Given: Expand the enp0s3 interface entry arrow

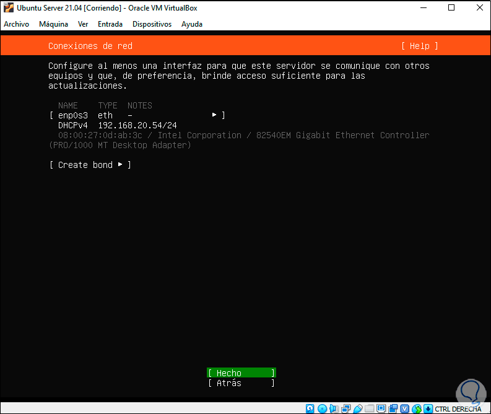Looking at the screenshot, I should pyautogui.click(x=214, y=115).
